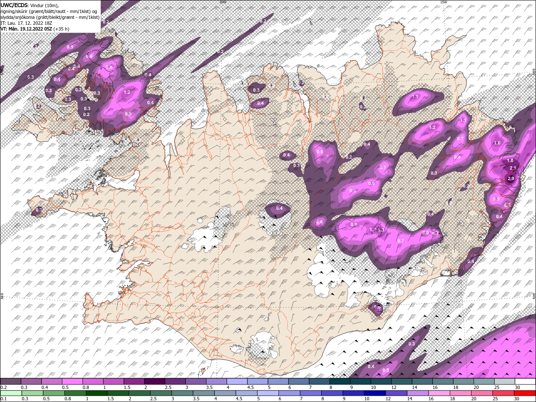Click the '(+35 h)' forecast offset text
This screenshot has height=402, width=536.
tap(61, 29)
